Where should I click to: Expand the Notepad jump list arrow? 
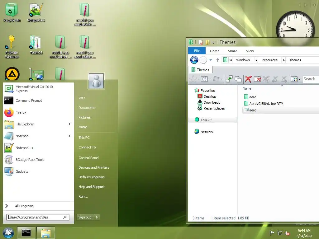69,136
